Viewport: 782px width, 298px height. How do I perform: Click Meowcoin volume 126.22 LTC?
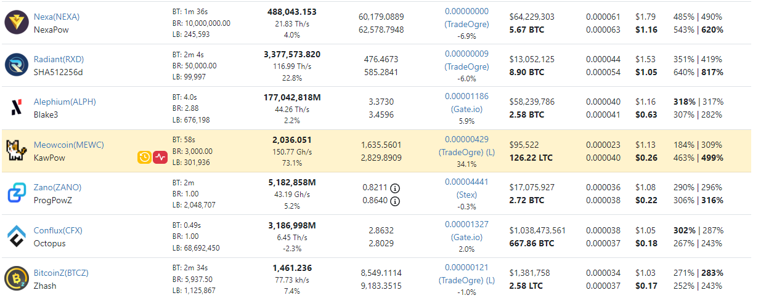point(531,158)
